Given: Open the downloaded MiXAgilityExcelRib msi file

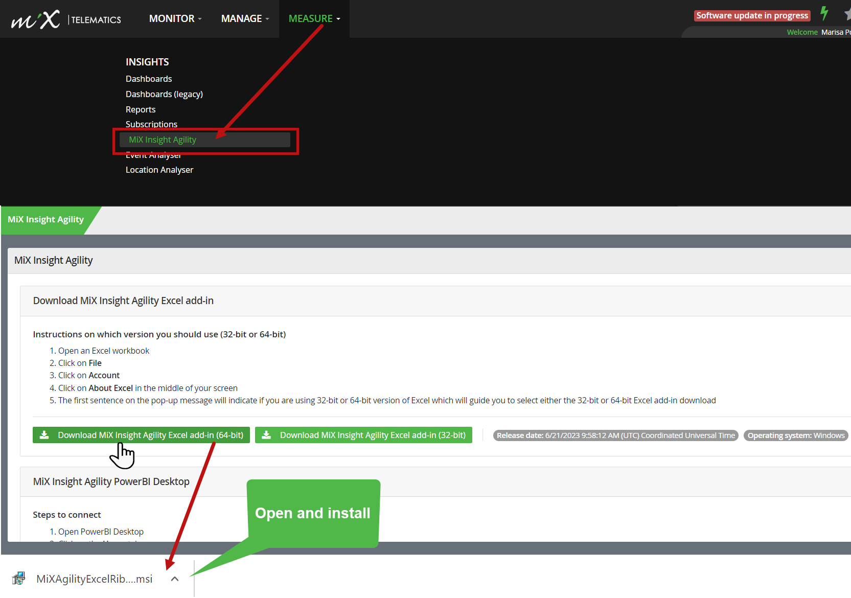Looking at the screenshot, I should [x=95, y=579].
